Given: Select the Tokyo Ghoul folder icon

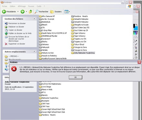Looking at the screenshot, I should [73, 44].
